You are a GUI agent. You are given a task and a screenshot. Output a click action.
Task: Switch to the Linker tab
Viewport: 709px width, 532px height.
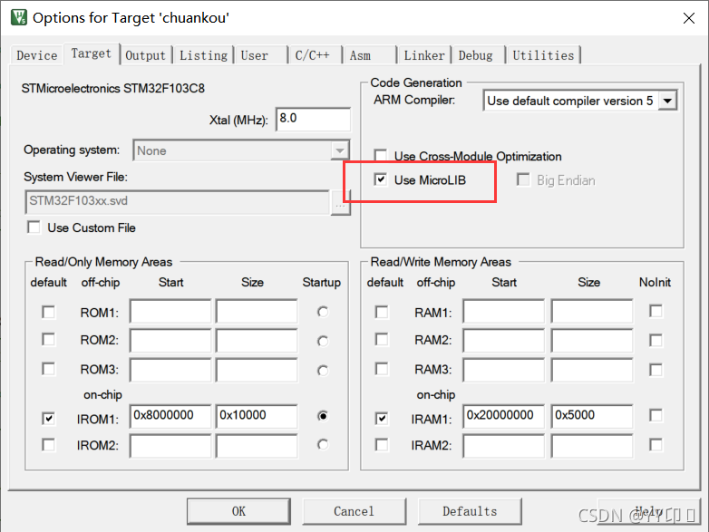(x=424, y=55)
